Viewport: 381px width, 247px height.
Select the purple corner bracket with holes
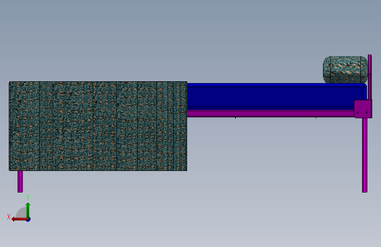click(363, 109)
